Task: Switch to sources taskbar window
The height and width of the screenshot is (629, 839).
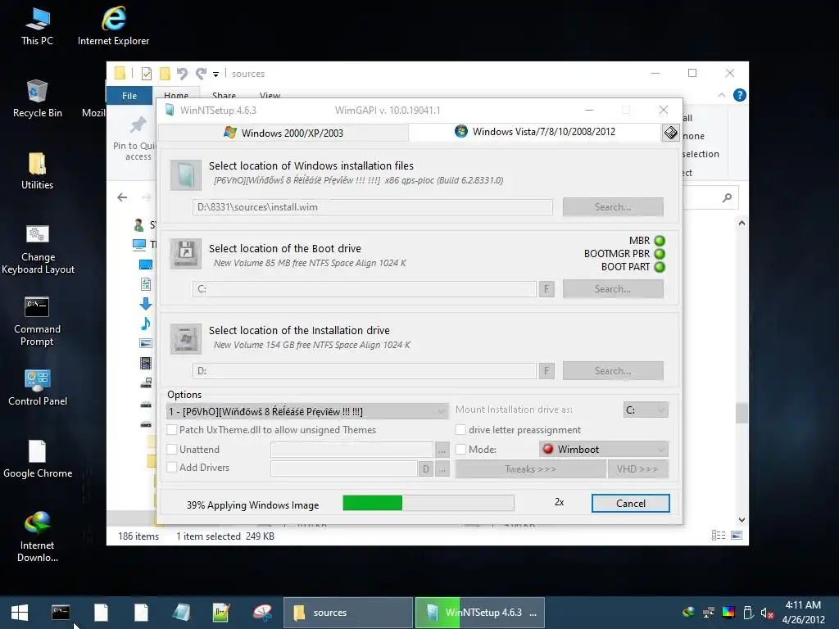Action: coord(347,613)
